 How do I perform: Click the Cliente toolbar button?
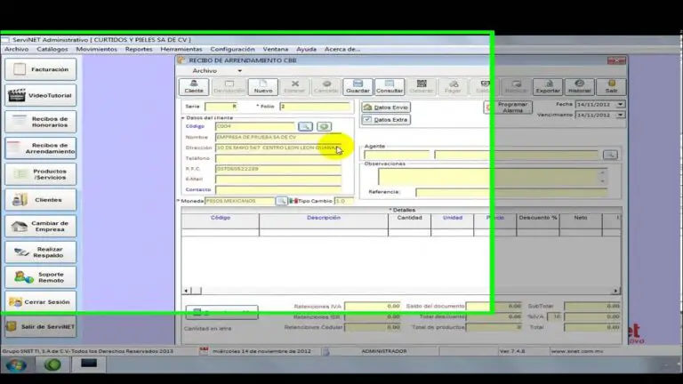(194, 86)
